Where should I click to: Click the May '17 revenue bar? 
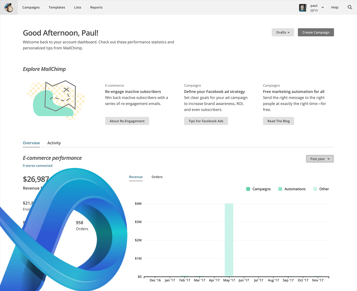click(229, 240)
